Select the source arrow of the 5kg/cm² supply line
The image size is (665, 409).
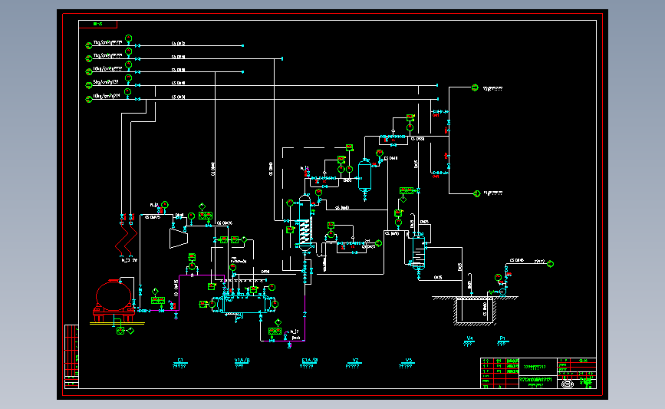pyautogui.click(x=89, y=85)
